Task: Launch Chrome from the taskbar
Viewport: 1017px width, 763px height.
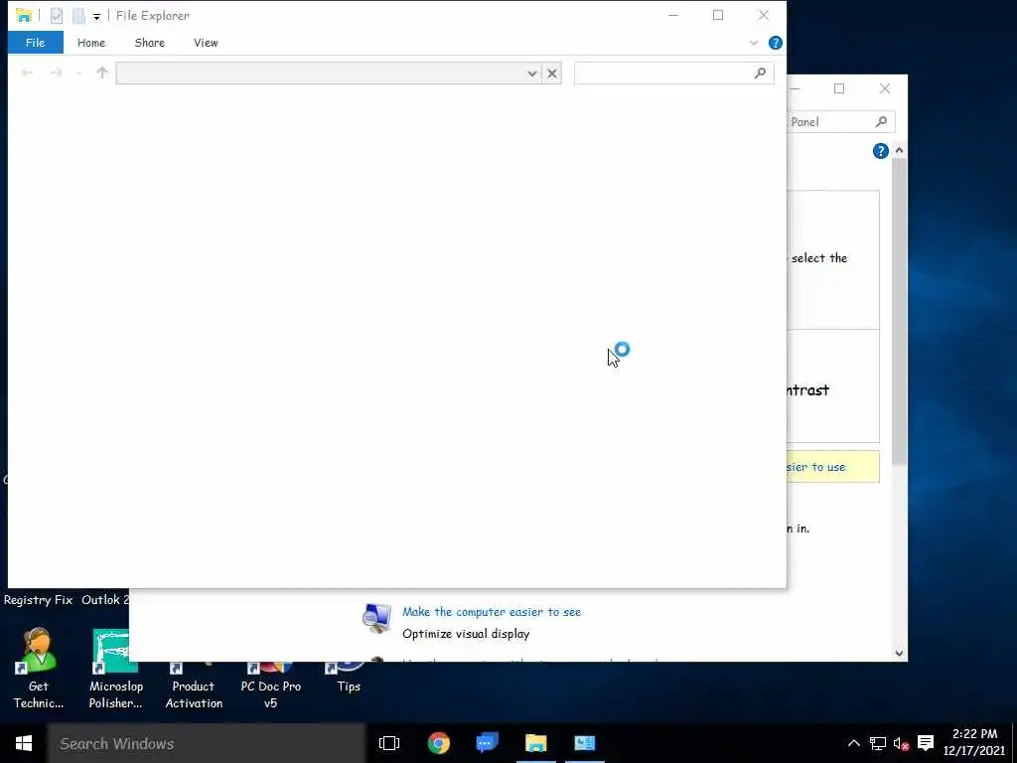Action: tap(438, 743)
